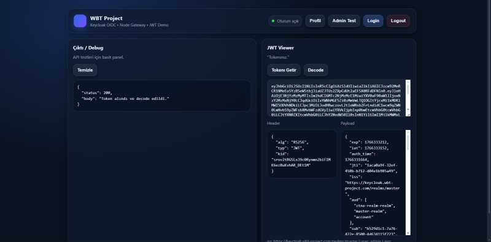Click the token text area scroll-up arrow
Screen dimensions: 491x242
pos(408,82)
